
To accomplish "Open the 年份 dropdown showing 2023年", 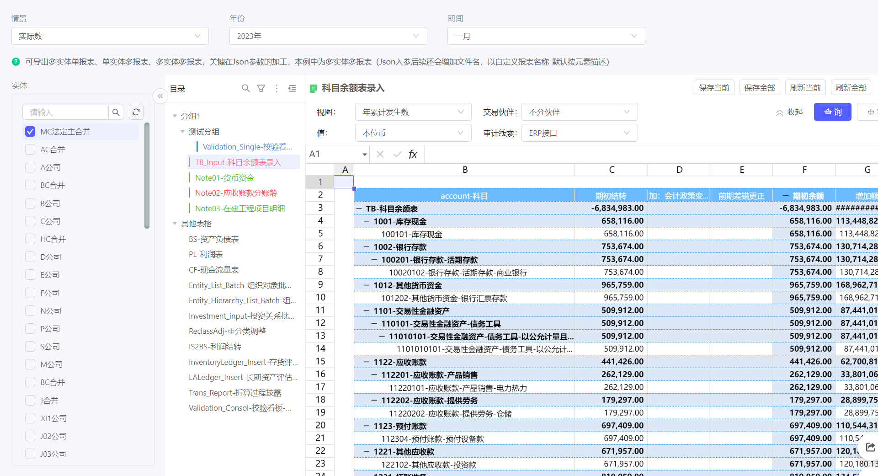I will coord(328,36).
